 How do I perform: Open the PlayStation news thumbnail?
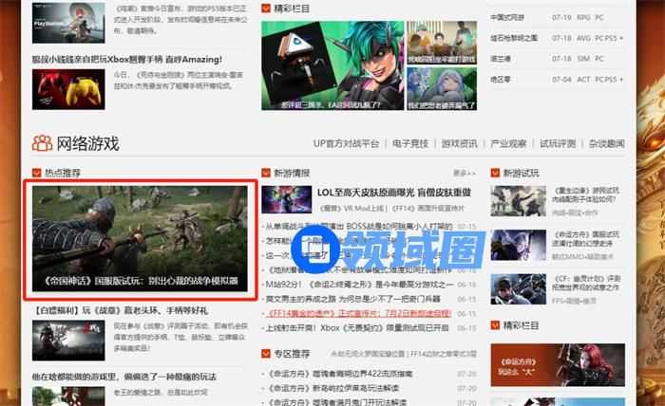coord(67,21)
